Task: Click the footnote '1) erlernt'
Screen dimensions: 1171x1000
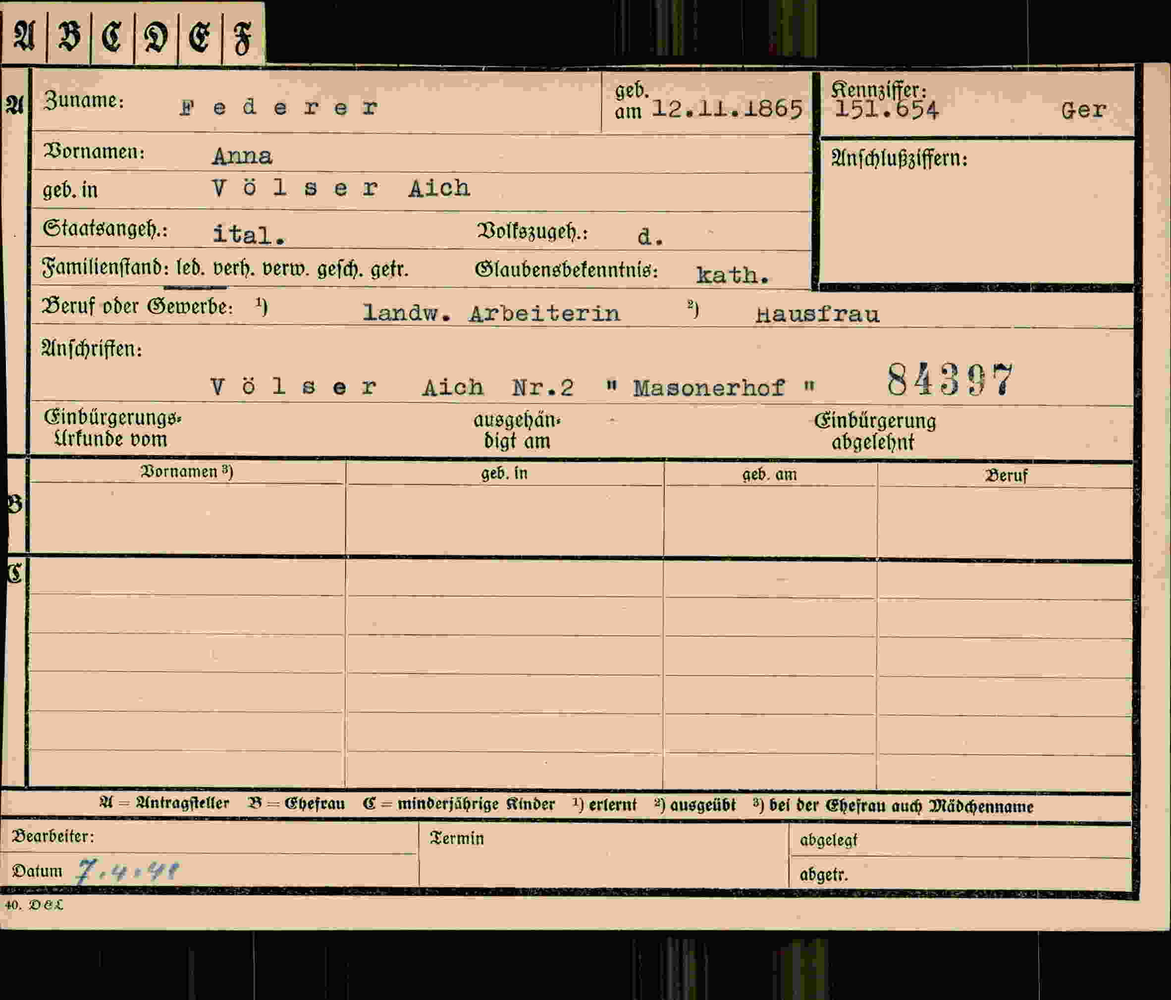Action: click(605, 804)
